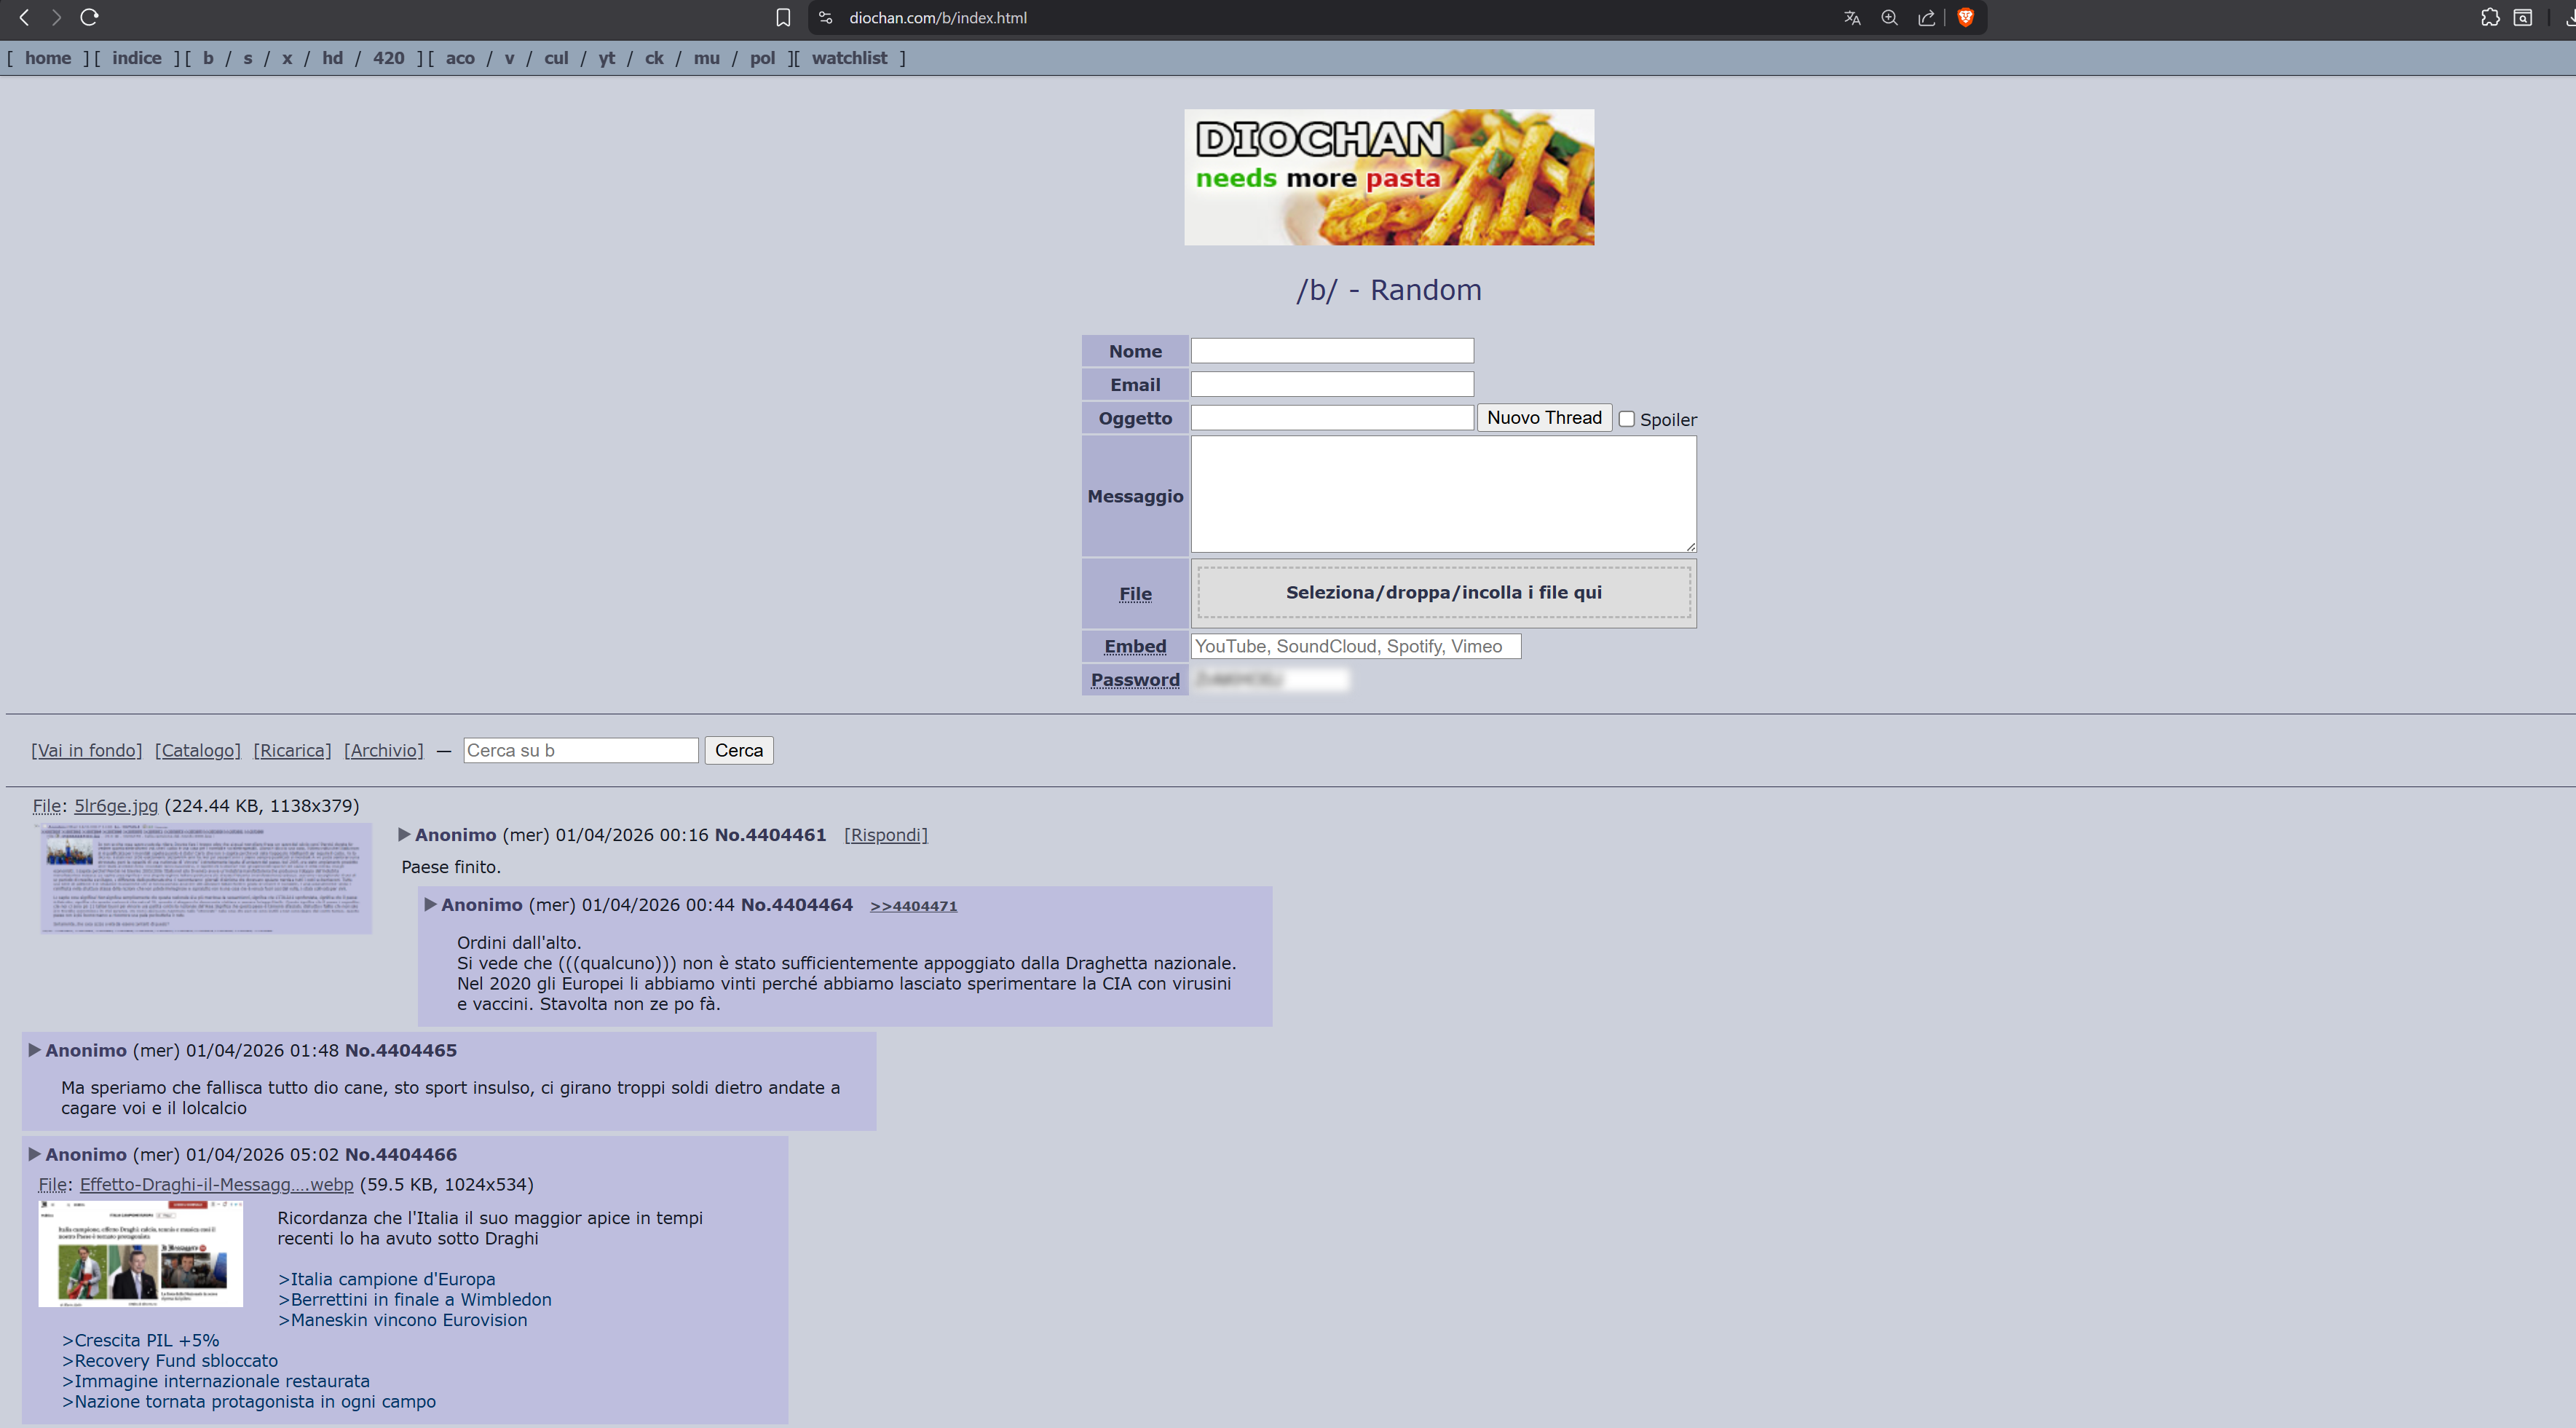Open the translate page icon
Screen dimensions: 2576x1428
tap(1852, 17)
